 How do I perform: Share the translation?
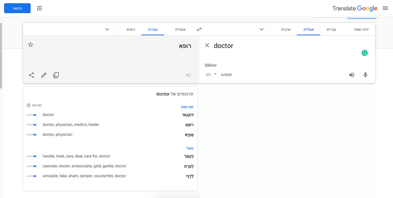pyautogui.click(x=31, y=75)
